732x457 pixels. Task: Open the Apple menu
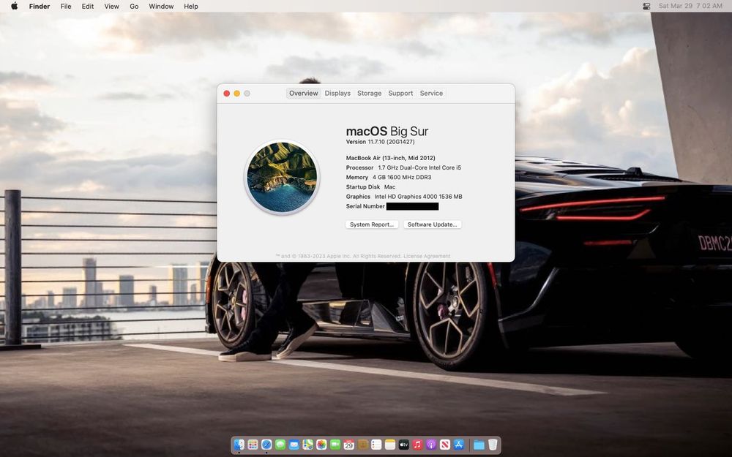(x=15, y=6)
